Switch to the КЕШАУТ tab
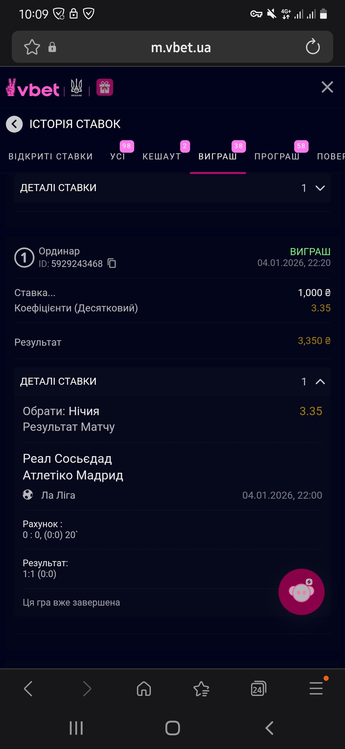Image resolution: width=345 pixels, height=749 pixels. pos(161,157)
